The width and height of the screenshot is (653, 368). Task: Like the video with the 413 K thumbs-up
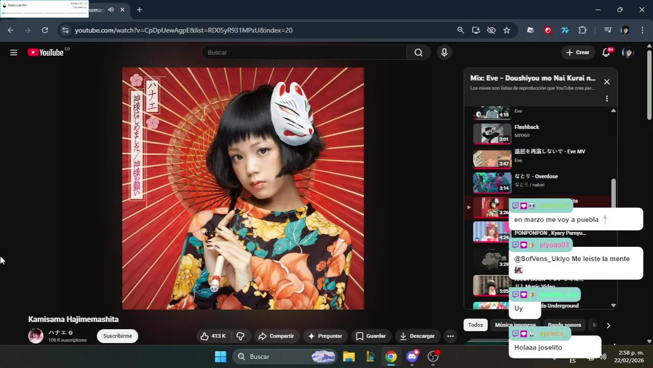click(x=213, y=336)
